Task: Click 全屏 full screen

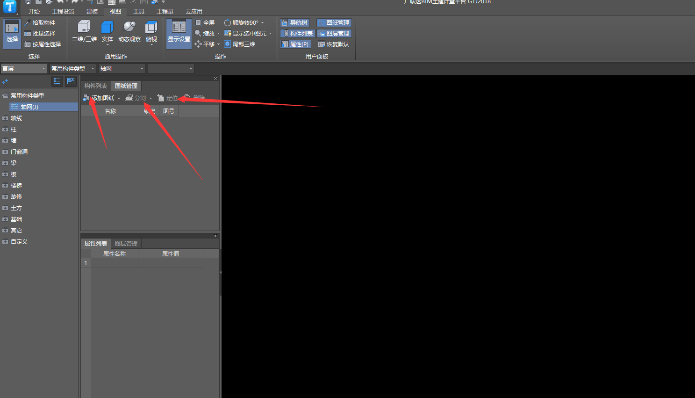Action: pyautogui.click(x=205, y=22)
